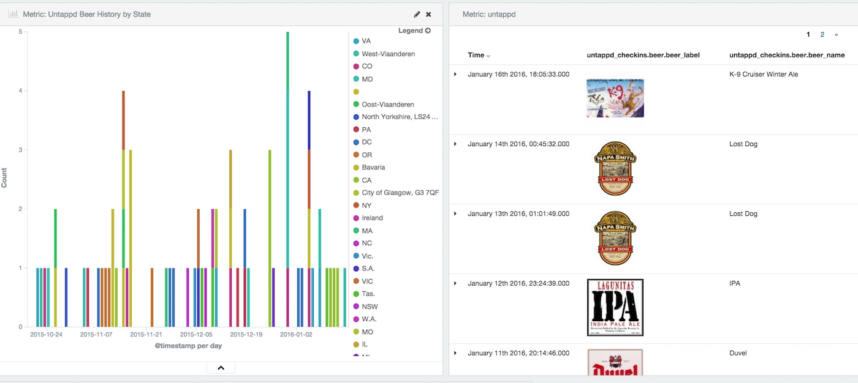Click the beer name 'K-9 Cruiser Winter Ale'
The width and height of the screenshot is (858, 383).
tap(764, 74)
